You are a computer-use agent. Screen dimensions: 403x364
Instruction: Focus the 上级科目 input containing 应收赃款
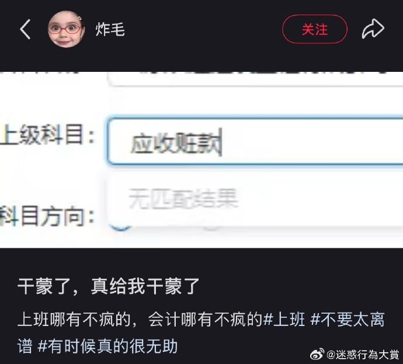coord(255,141)
